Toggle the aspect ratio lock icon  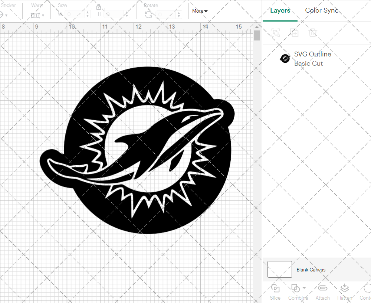coord(99,7)
